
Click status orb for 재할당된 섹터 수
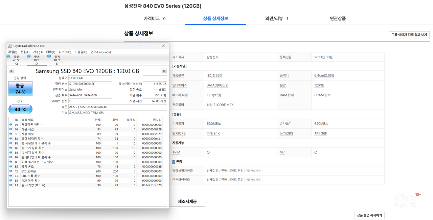click(x=11, y=125)
